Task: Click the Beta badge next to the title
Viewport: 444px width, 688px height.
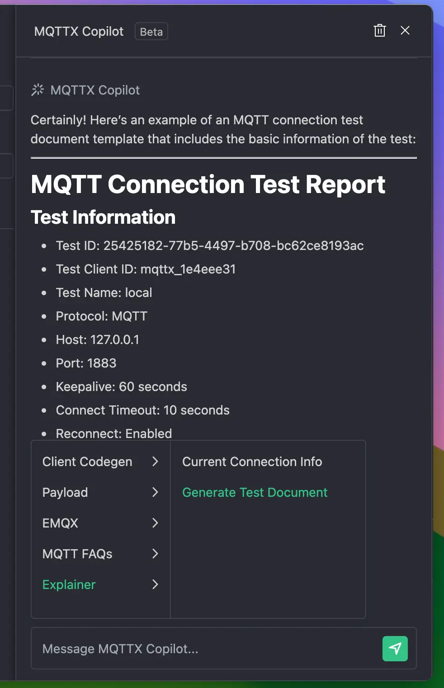Action: tap(151, 31)
